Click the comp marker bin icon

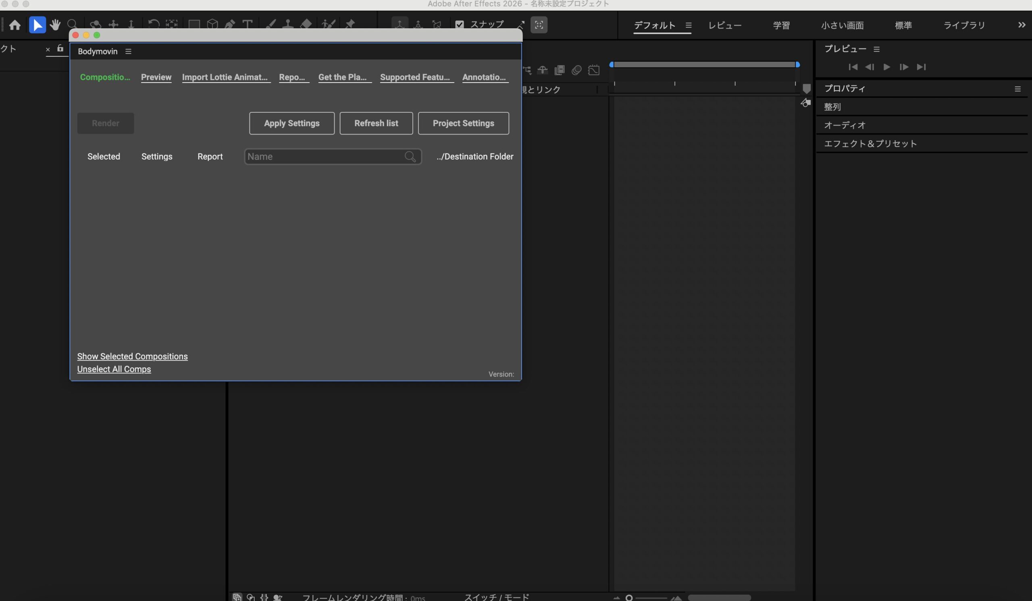[806, 88]
